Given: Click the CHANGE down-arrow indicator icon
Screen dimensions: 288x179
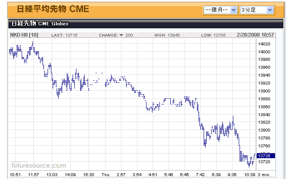Looking at the screenshot, I should pos(121,35).
